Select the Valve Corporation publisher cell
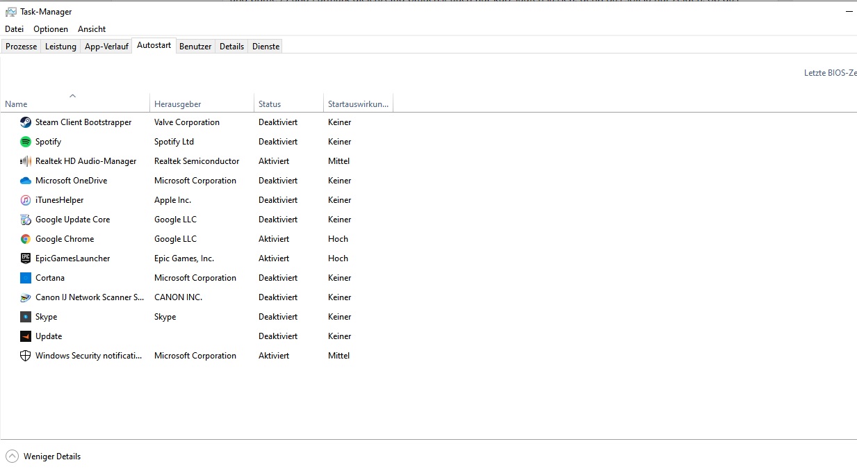The image size is (857, 469). click(x=187, y=122)
